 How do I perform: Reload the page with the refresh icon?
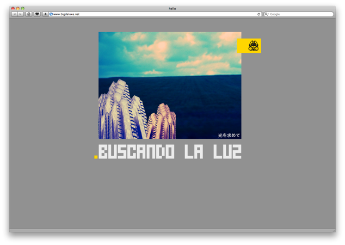tap(258, 14)
